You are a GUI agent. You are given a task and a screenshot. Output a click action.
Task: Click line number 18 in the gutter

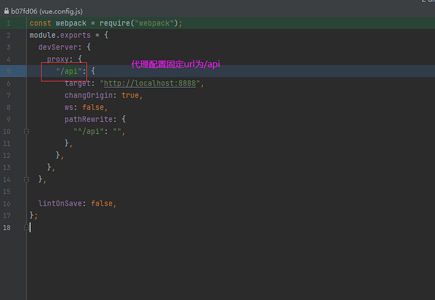coord(7,228)
